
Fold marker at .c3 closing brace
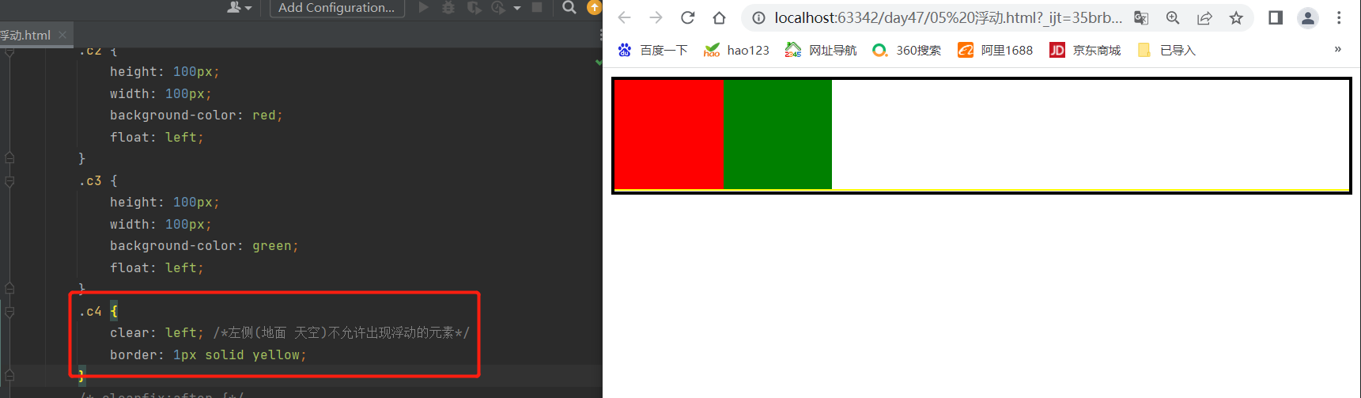[x=9, y=288]
